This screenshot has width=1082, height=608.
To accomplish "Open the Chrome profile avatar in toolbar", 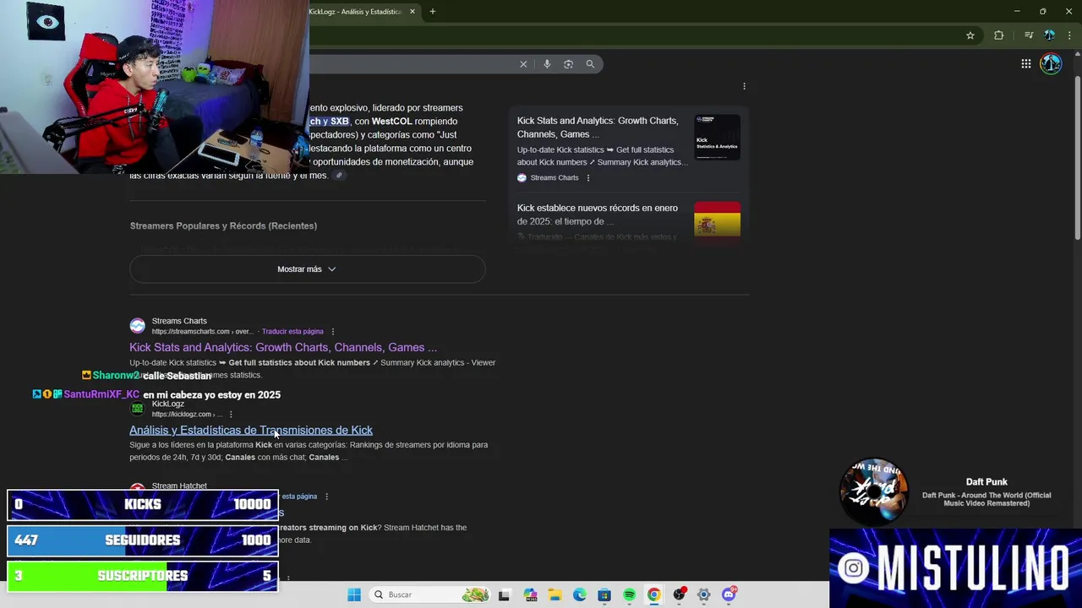I will point(1049,35).
